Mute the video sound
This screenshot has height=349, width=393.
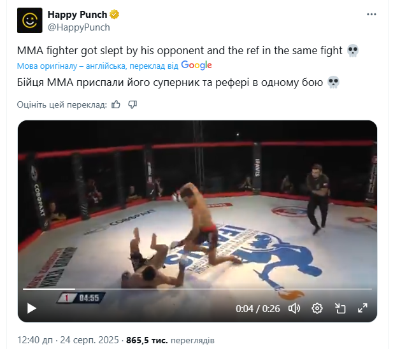(294, 308)
